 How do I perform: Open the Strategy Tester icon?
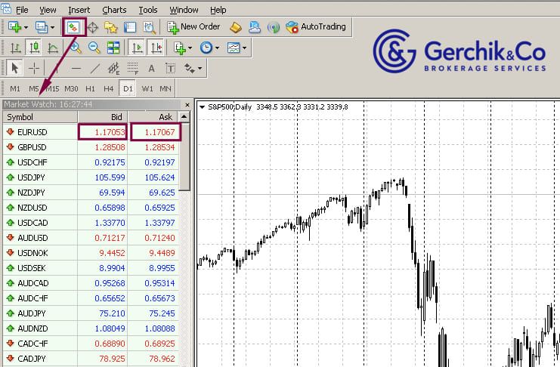click(149, 27)
